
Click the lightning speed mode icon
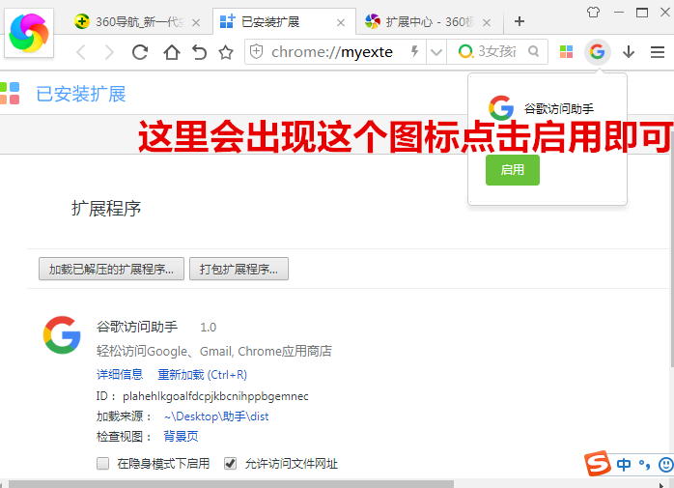(x=414, y=51)
